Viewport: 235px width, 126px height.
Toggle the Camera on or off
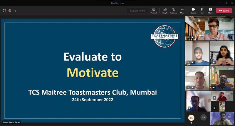click(x=193, y=11)
